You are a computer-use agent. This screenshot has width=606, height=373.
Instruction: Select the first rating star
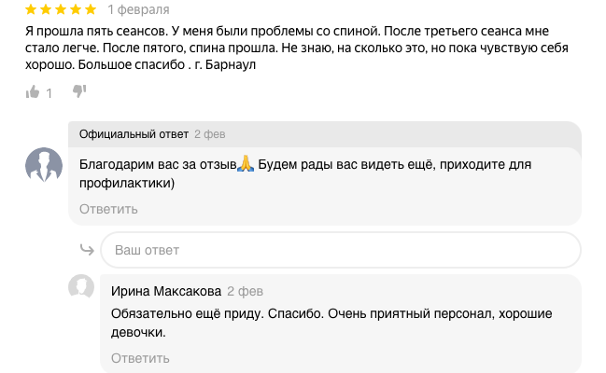coord(30,10)
